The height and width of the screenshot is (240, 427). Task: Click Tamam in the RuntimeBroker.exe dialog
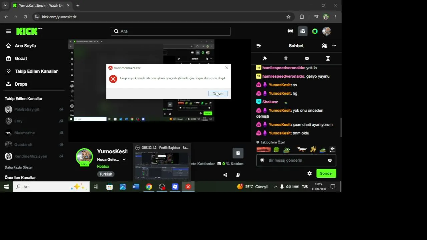click(218, 94)
